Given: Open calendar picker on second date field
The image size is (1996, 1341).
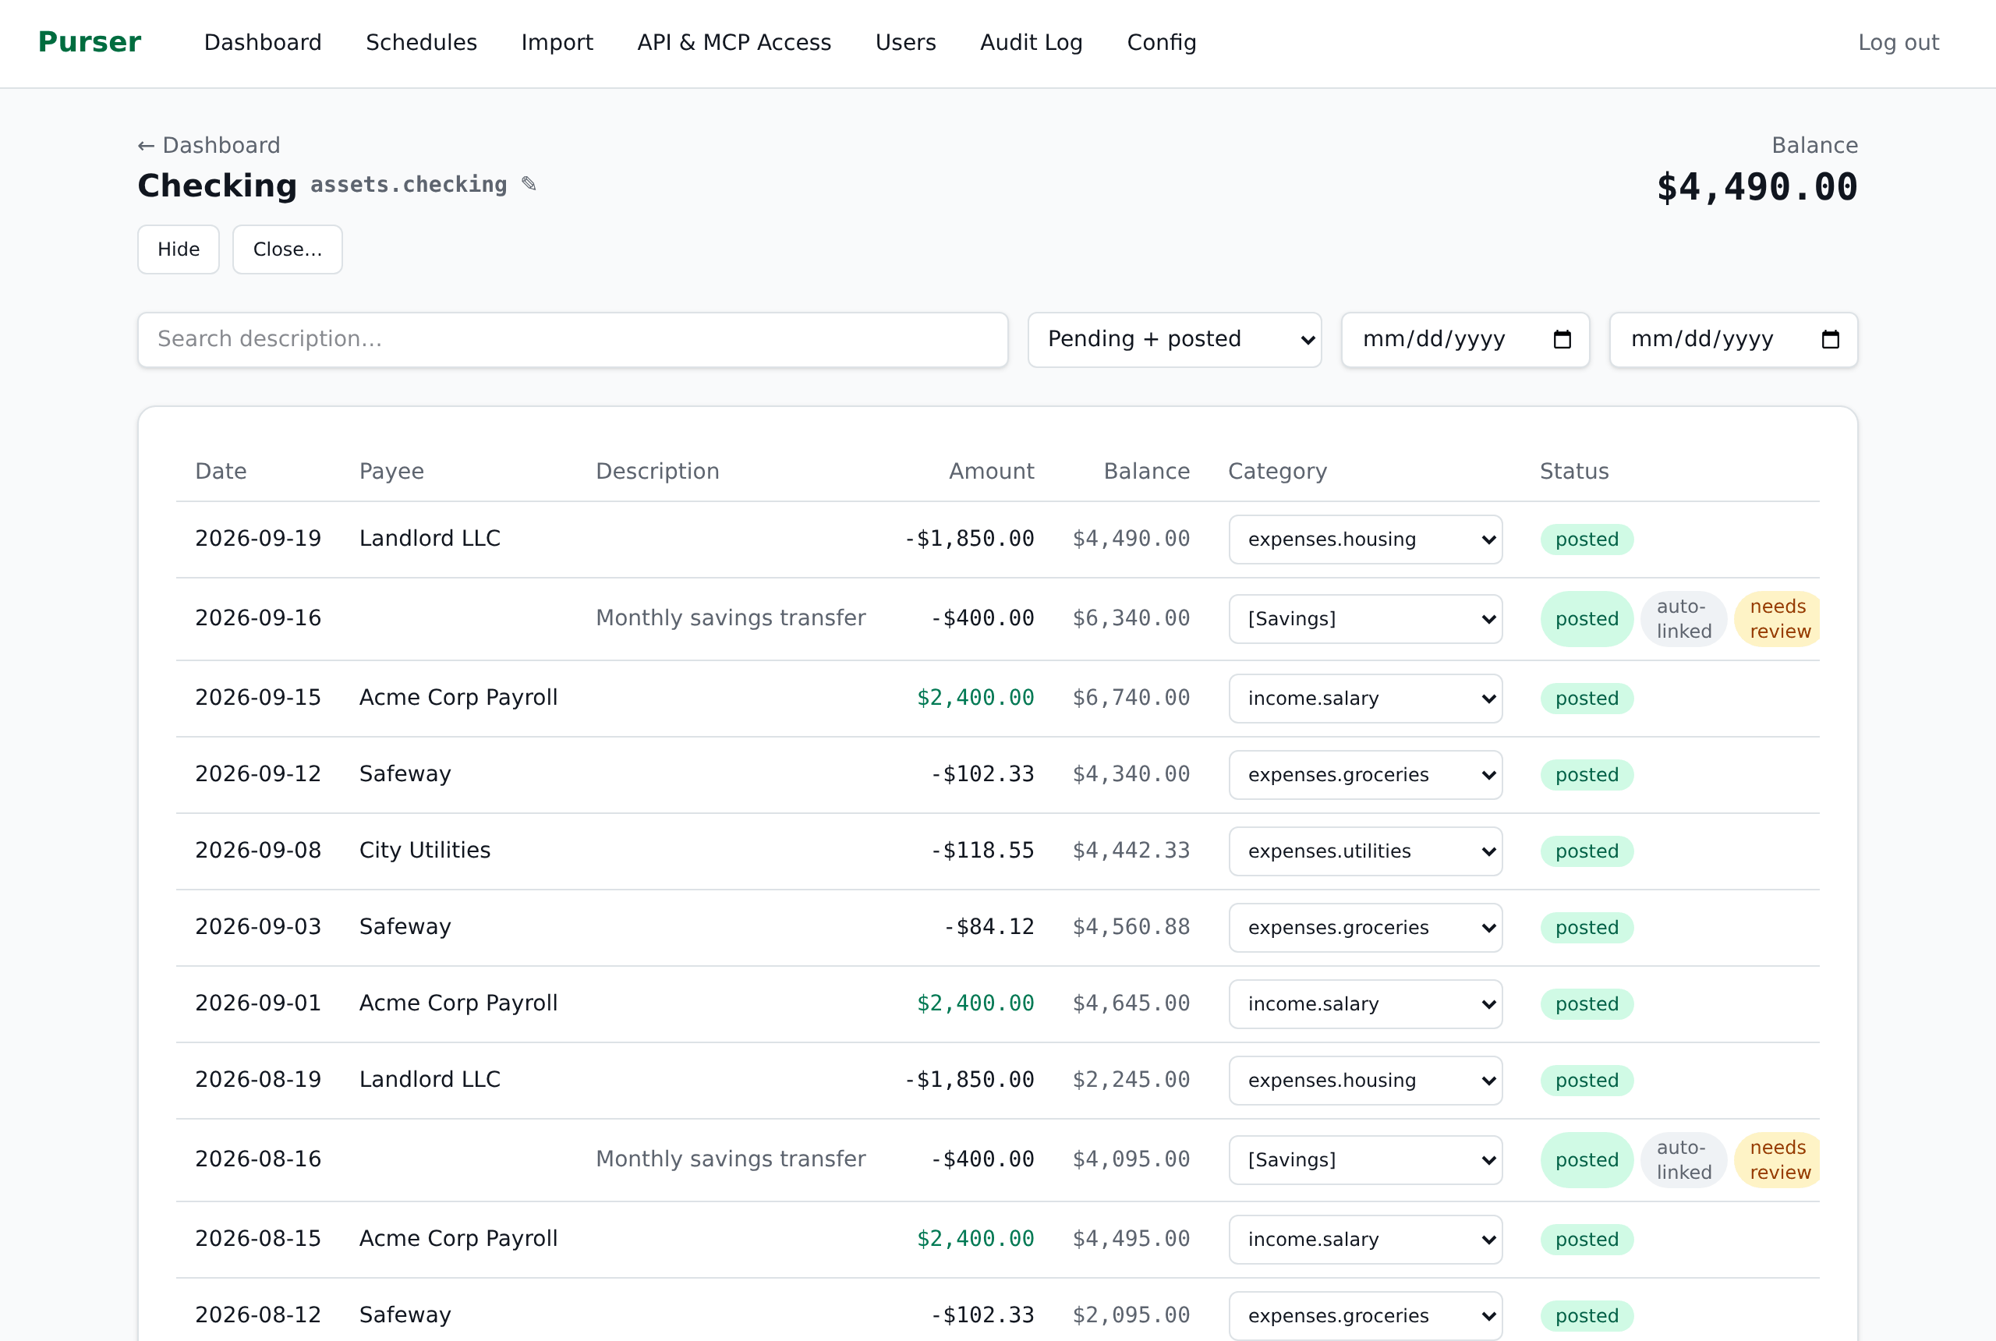Looking at the screenshot, I should 1830,339.
